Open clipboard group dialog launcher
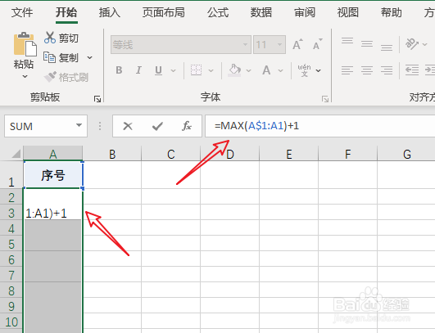 tap(97, 99)
